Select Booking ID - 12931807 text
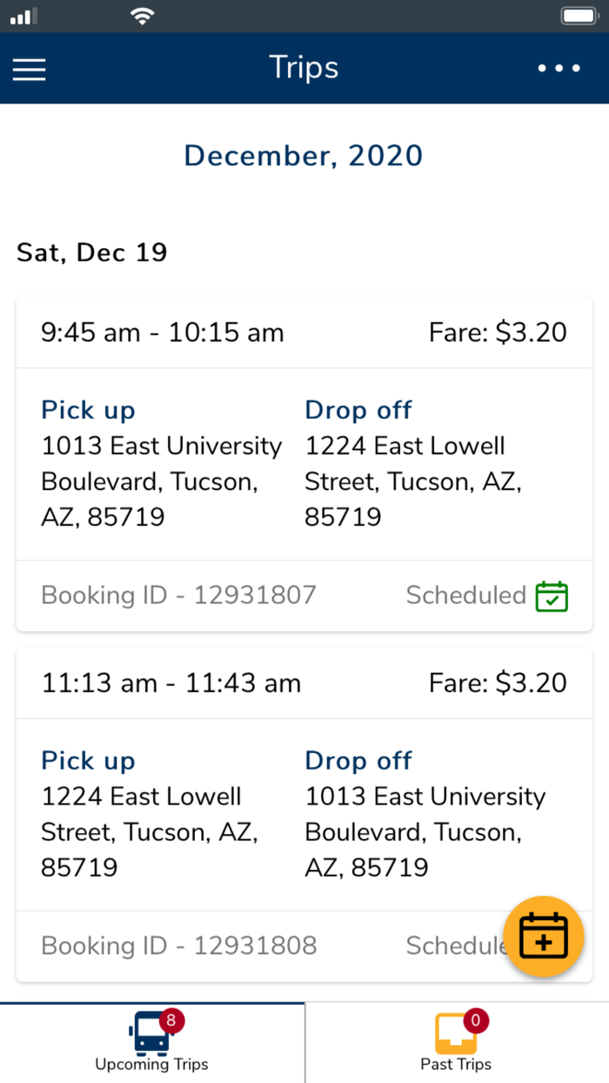The height and width of the screenshot is (1083, 609). pyautogui.click(x=178, y=595)
